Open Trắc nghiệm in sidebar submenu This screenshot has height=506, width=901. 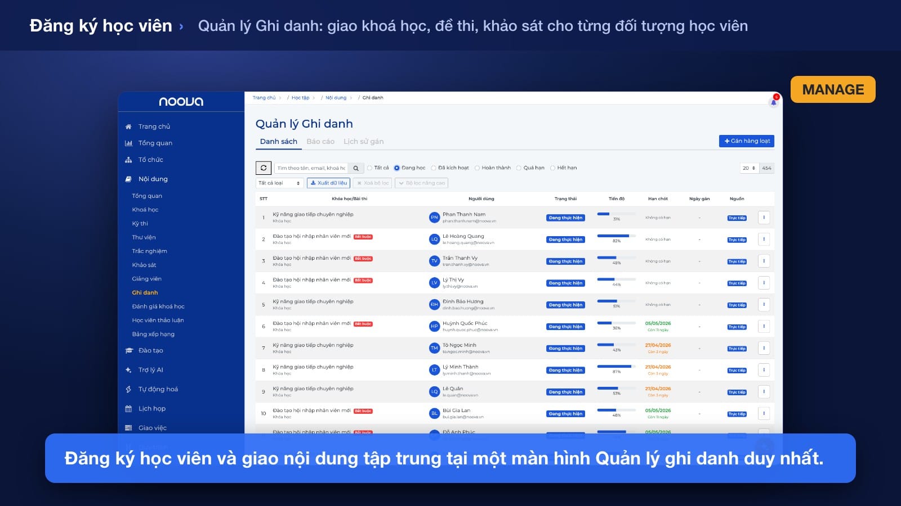coord(149,251)
